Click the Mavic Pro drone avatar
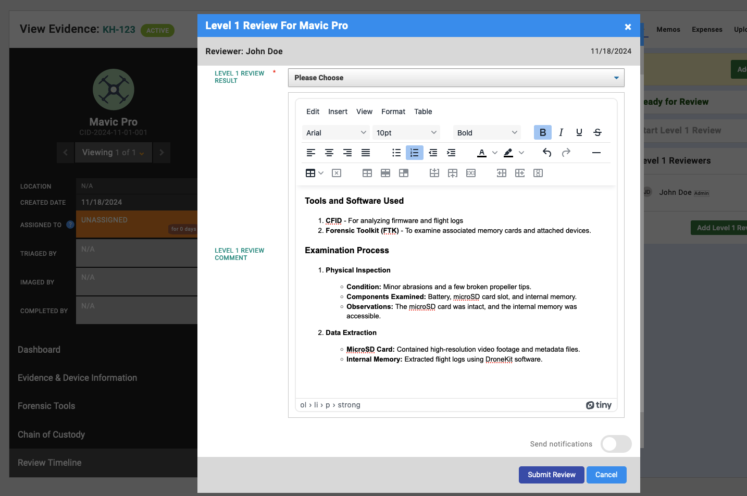The width and height of the screenshot is (747, 496). click(x=114, y=90)
